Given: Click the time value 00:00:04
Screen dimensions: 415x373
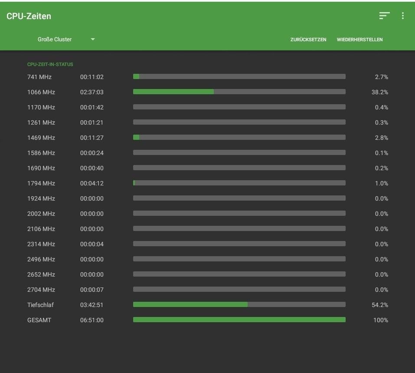Looking at the screenshot, I should point(92,244).
